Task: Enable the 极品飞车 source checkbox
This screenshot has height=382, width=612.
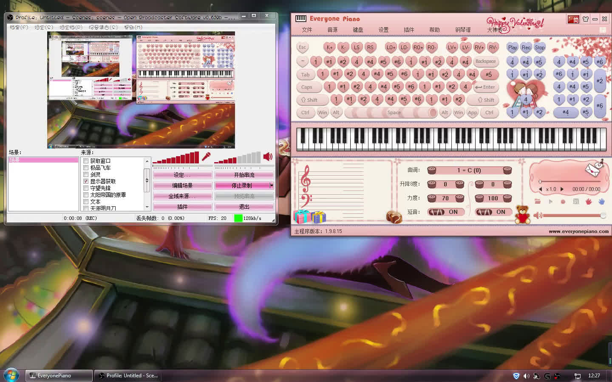Action: (x=86, y=168)
